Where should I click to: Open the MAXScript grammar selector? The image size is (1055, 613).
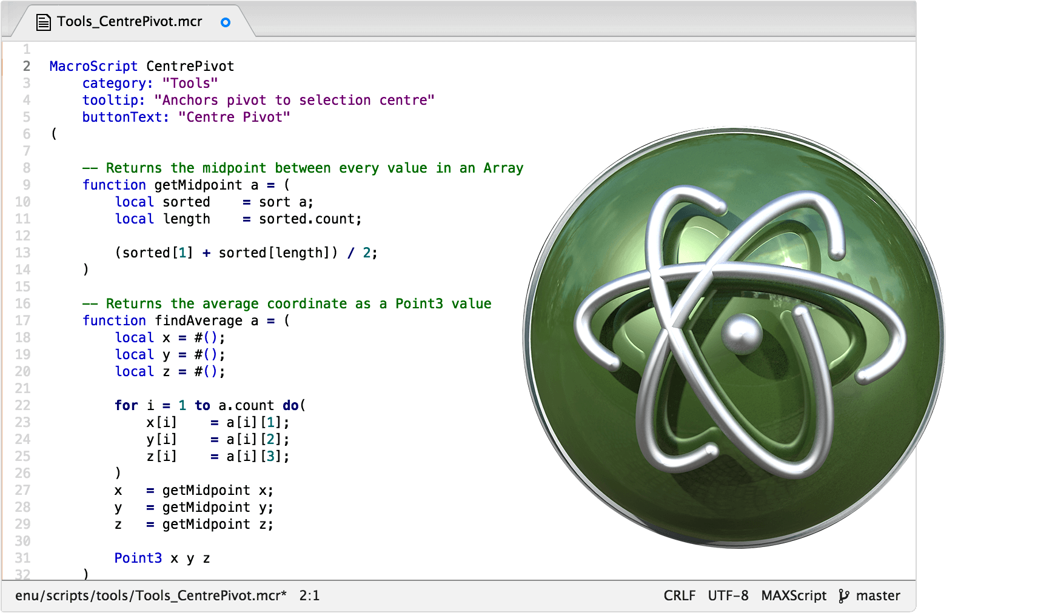794,596
